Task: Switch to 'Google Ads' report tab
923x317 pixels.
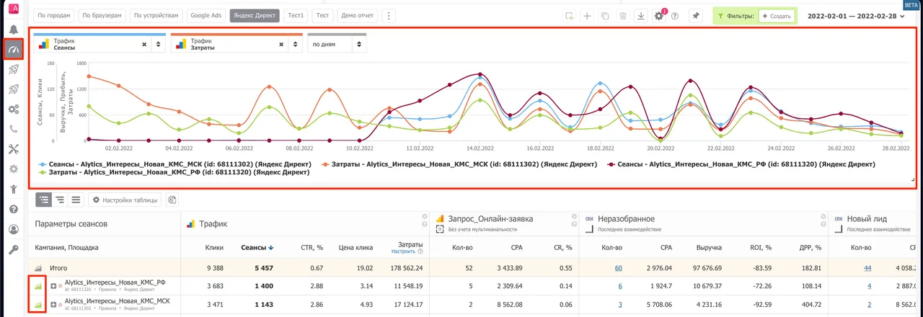Action: point(206,16)
